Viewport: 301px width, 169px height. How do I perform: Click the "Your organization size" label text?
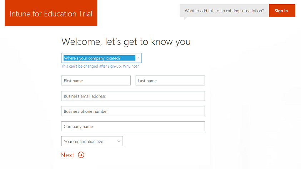coord(84,142)
